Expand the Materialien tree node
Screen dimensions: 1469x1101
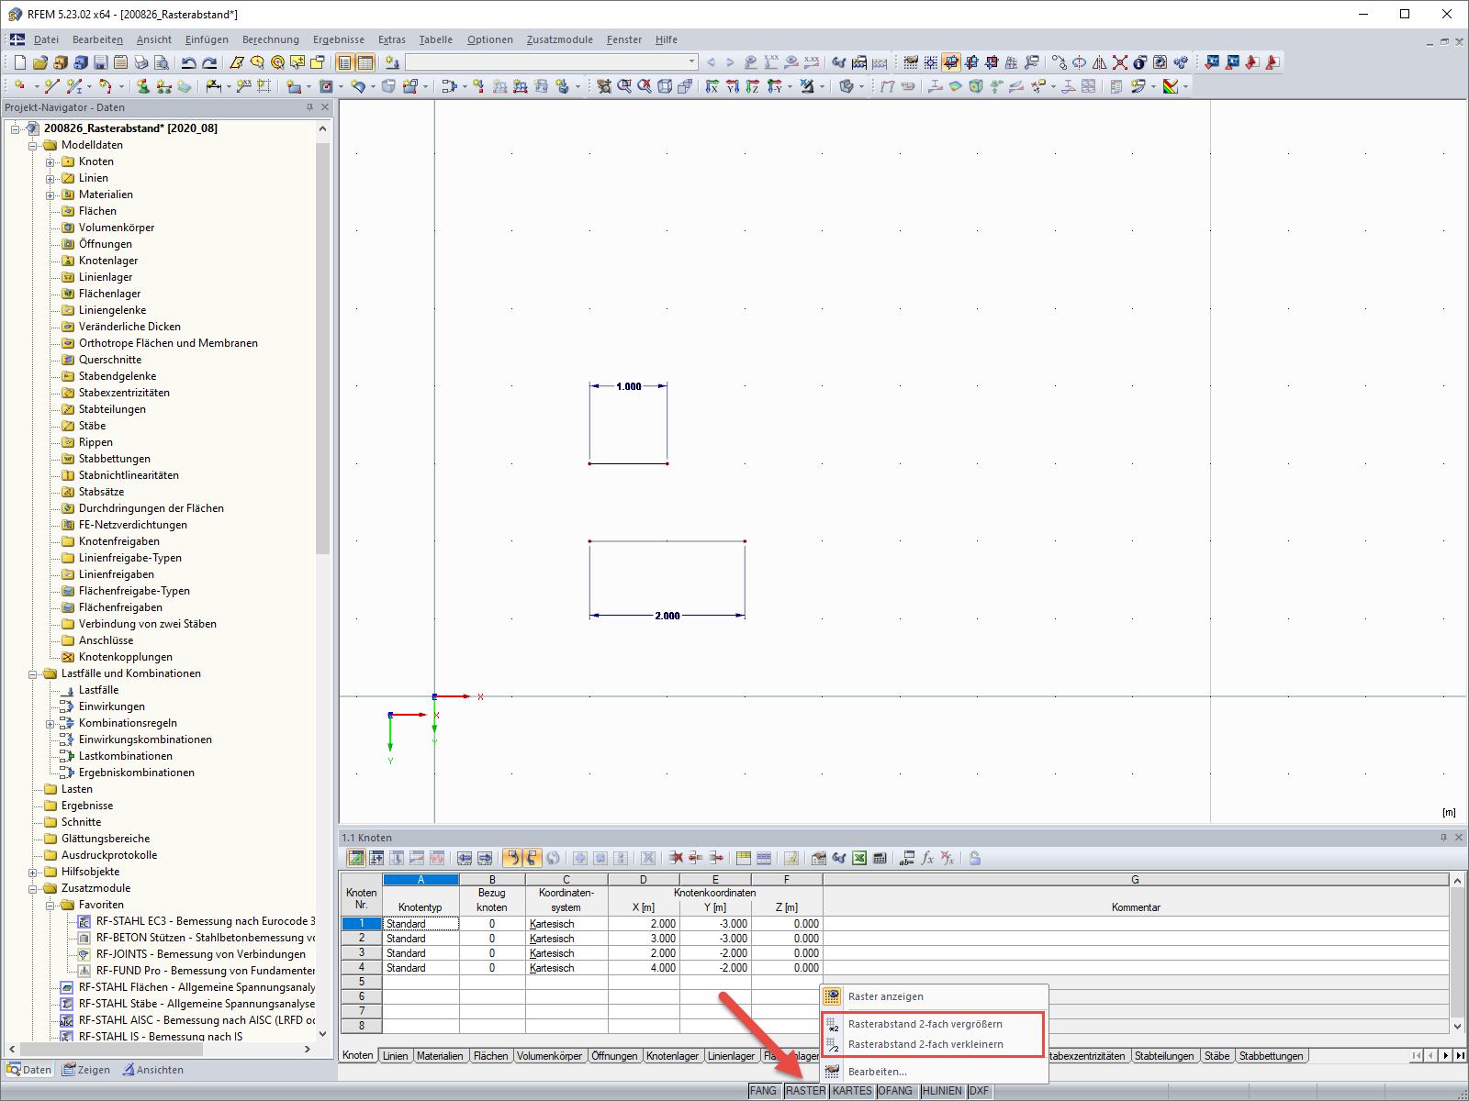click(x=50, y=195)
